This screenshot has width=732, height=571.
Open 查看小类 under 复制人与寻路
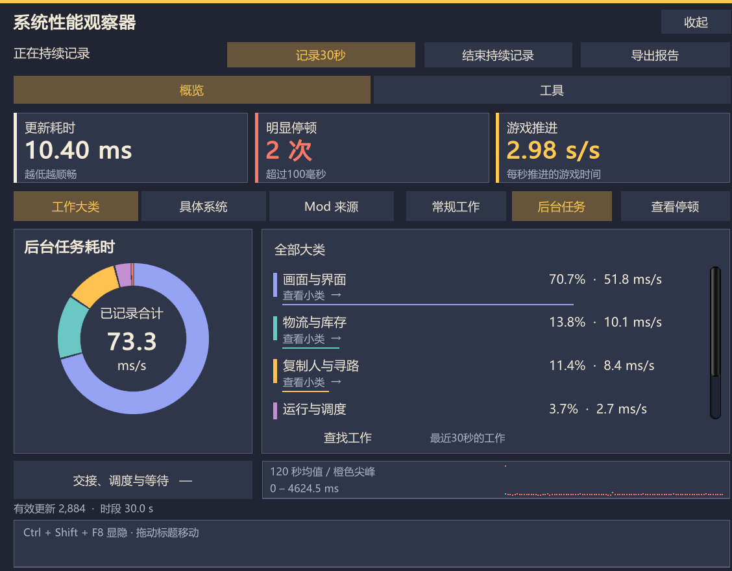[312, 382]
